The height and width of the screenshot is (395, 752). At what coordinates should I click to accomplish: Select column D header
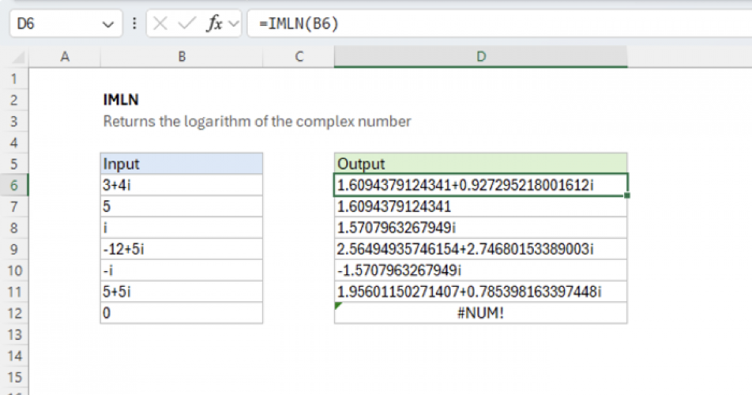click(x=480, y=56)
